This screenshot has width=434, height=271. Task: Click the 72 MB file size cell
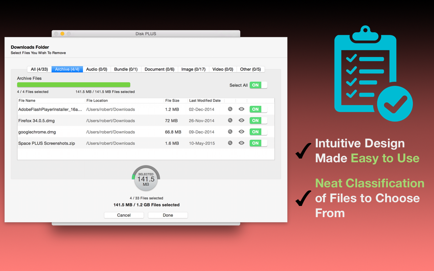click(171, 121)
